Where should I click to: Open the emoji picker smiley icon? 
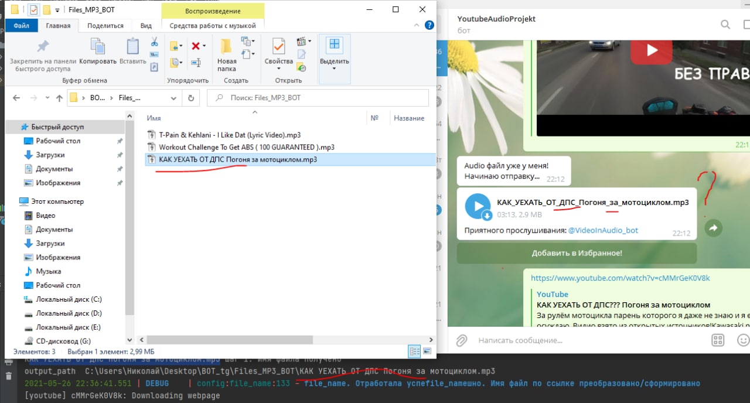click(743, 340)
